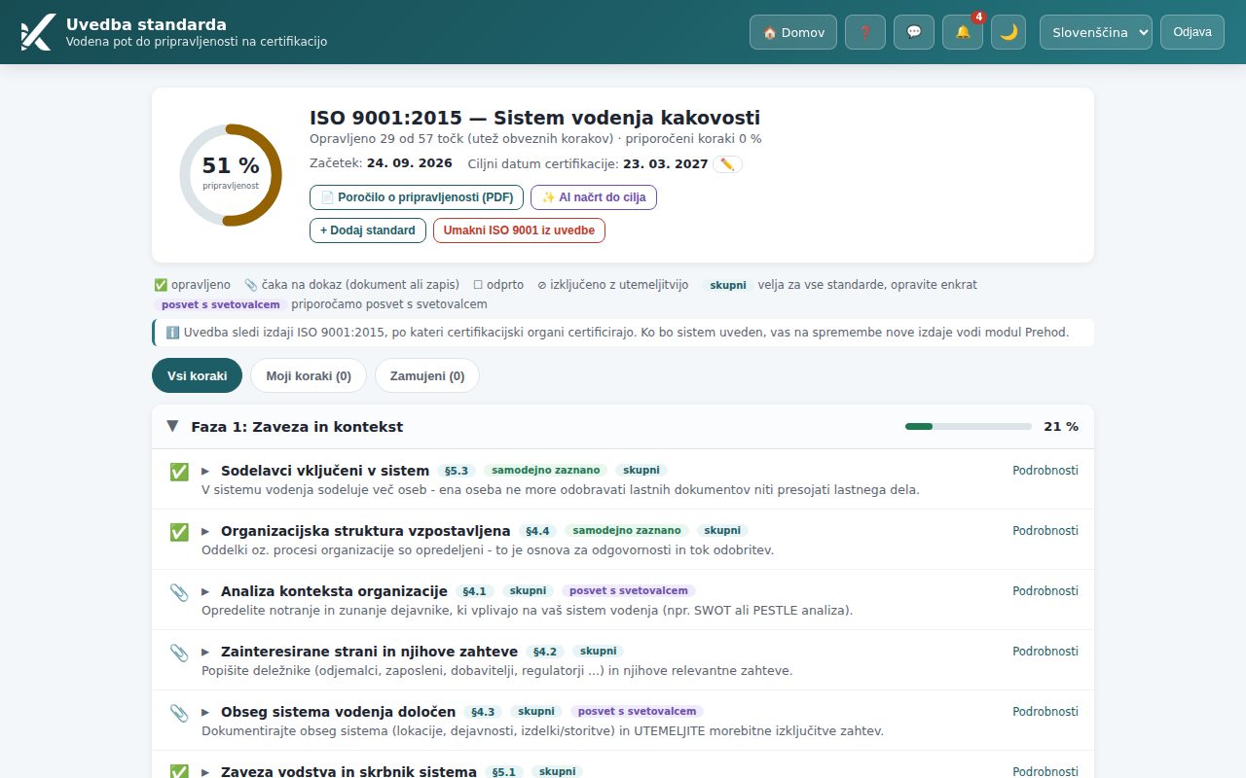
Task: Collapse the Faza 1 section
Action: [172, 426]
